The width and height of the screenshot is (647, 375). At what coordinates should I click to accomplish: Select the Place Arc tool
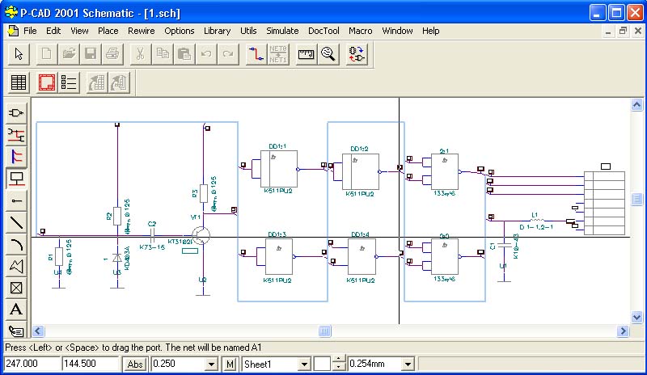(16, 244)
